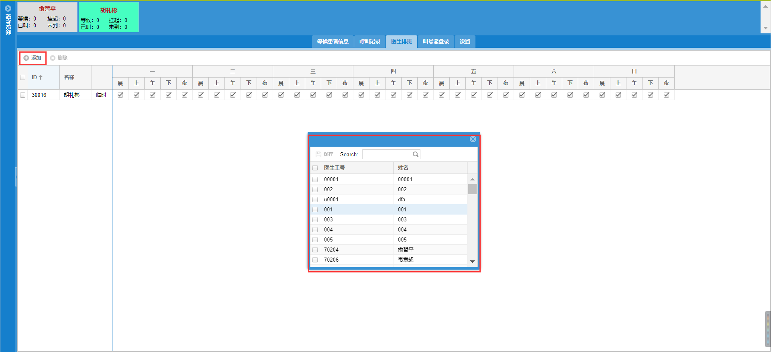
Task: Check the box for doctor 001
Action: (315, 210)
